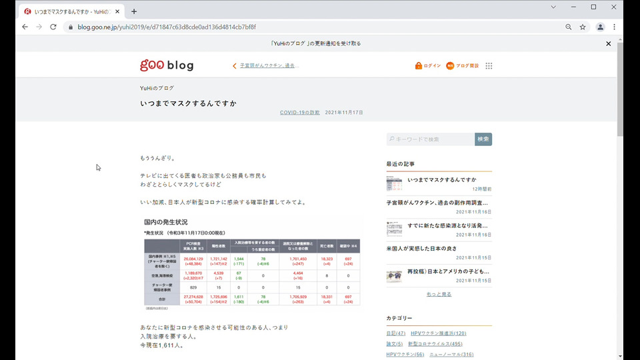Open recent article 米国人が実感した日本の良さ

click(x=421, y=248)
